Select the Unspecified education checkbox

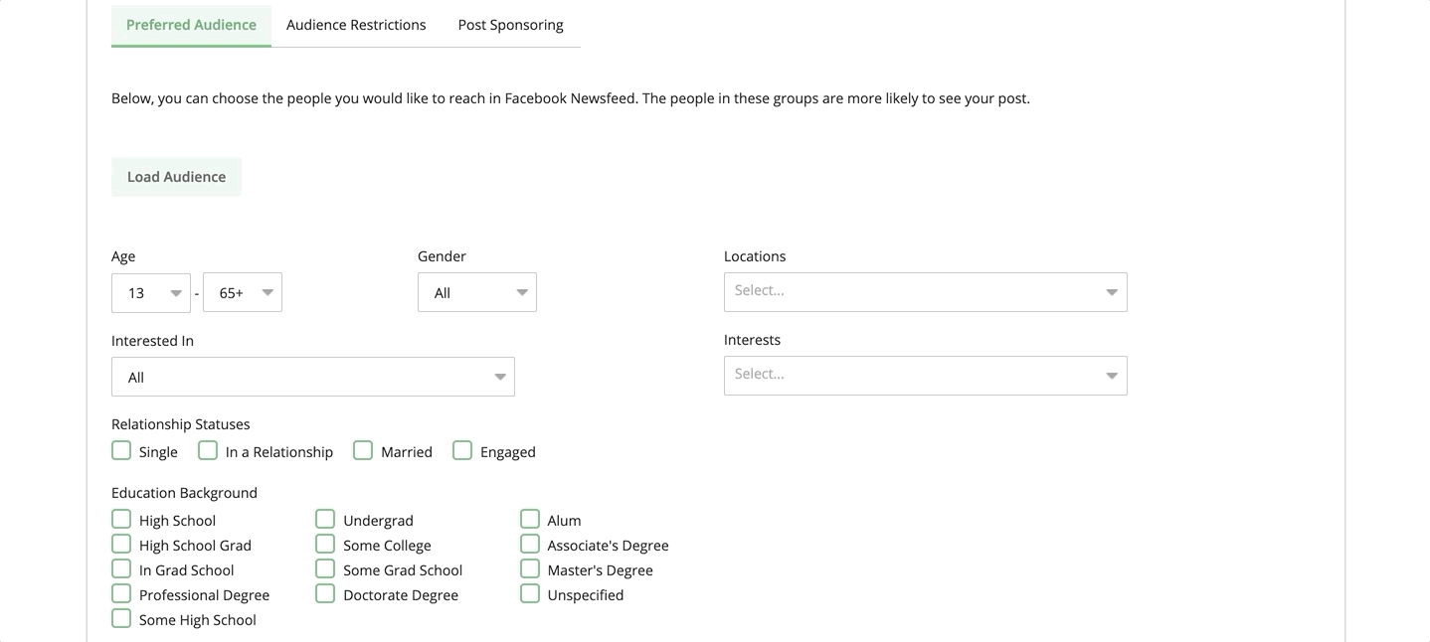529,593
